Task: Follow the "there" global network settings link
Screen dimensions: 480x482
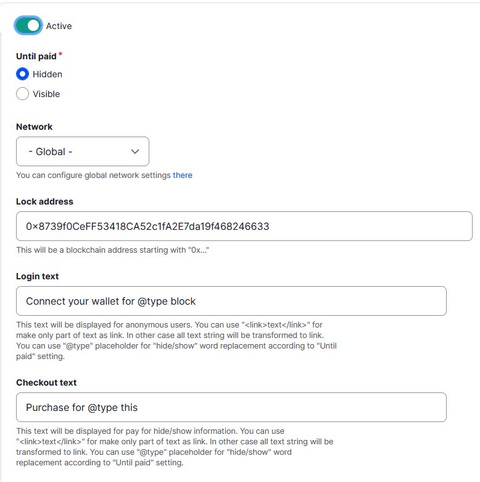Action: (x=182, y=175)
